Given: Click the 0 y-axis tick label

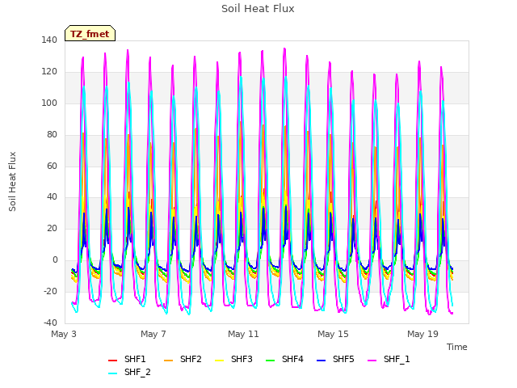Looking at the screenshot, I should click(x=55, y=260).
